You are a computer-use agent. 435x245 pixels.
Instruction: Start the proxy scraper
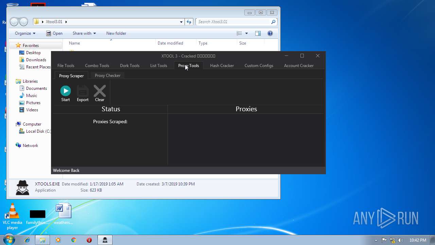[x=66, y=94]
